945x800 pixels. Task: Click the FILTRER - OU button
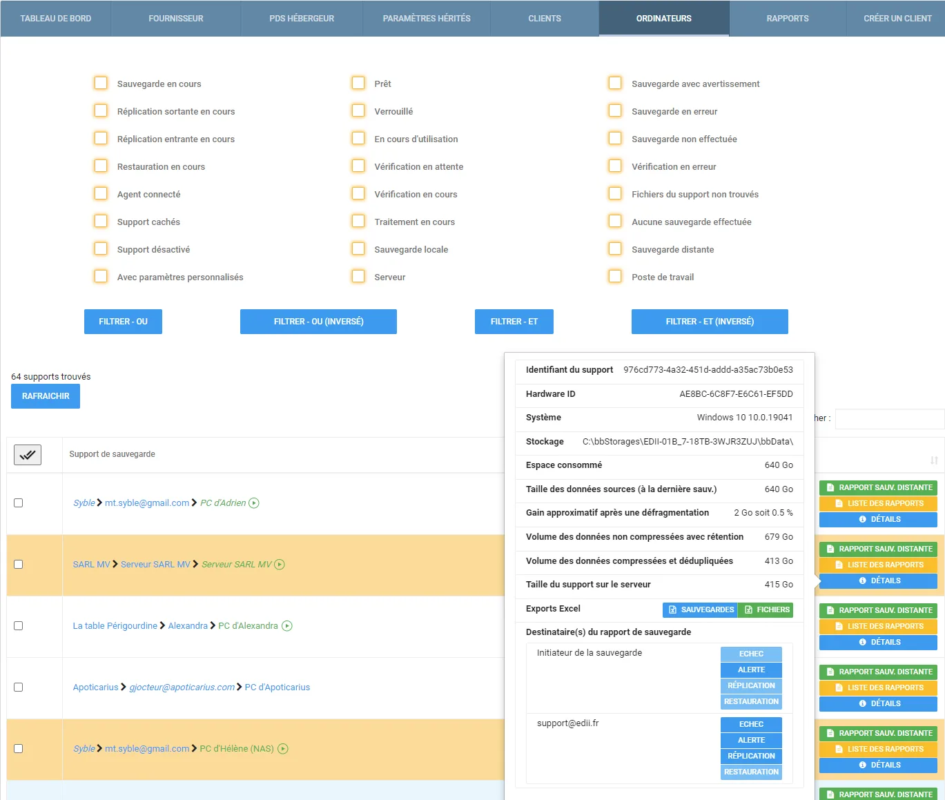pyautogui.click(x=123, y=322)
